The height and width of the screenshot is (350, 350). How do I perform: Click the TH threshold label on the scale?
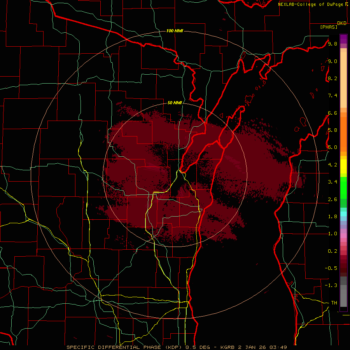(x=334, y=303)
